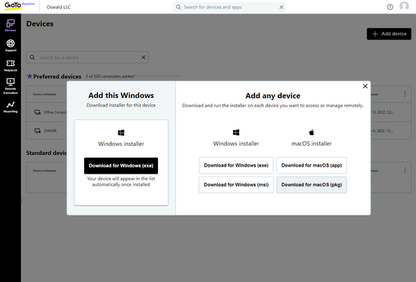Download for Windows (exe) under Add any device

pos(236,165)
